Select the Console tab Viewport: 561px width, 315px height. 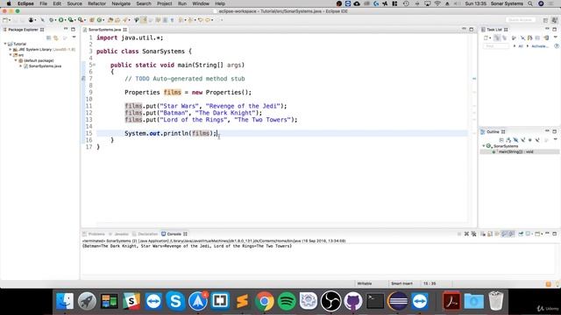[x=174, y=234]
